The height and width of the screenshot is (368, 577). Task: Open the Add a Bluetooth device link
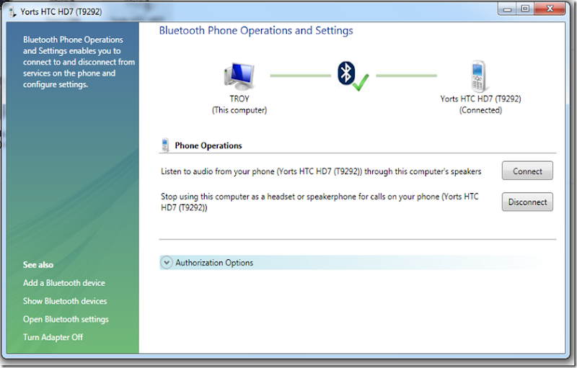(64, 283)
